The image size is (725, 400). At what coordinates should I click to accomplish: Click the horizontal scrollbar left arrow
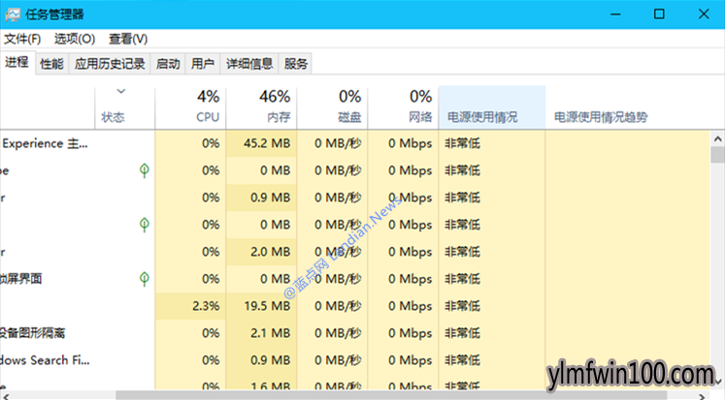point(6,396)
